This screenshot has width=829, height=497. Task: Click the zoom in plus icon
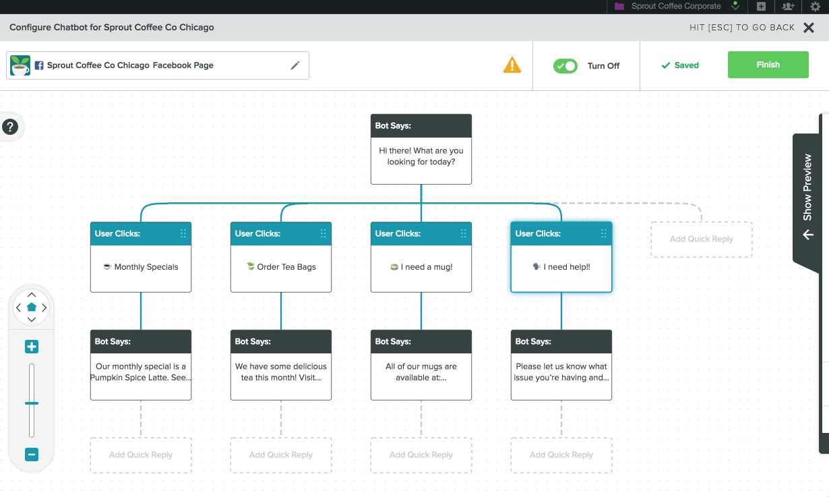[x=32, y=347]
